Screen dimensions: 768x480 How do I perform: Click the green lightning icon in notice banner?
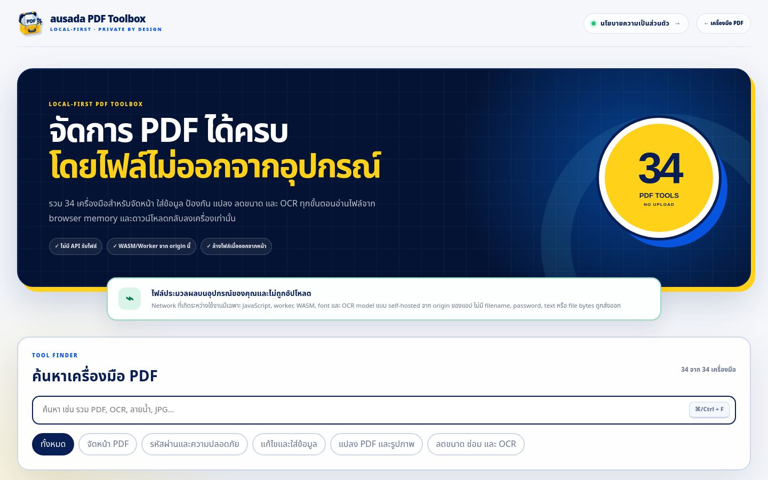tap(130, 299)
